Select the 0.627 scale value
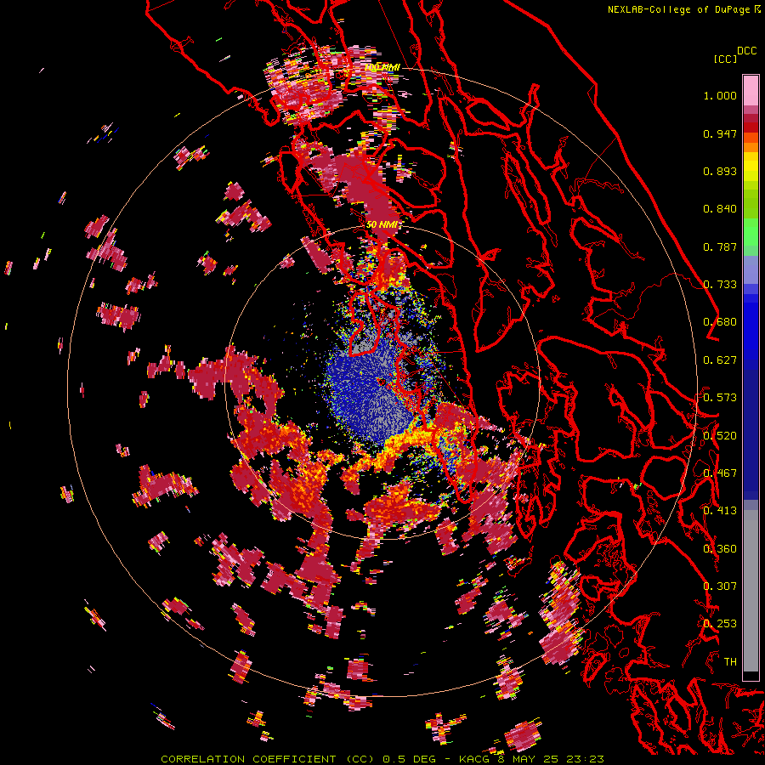 tap(720, 360)
